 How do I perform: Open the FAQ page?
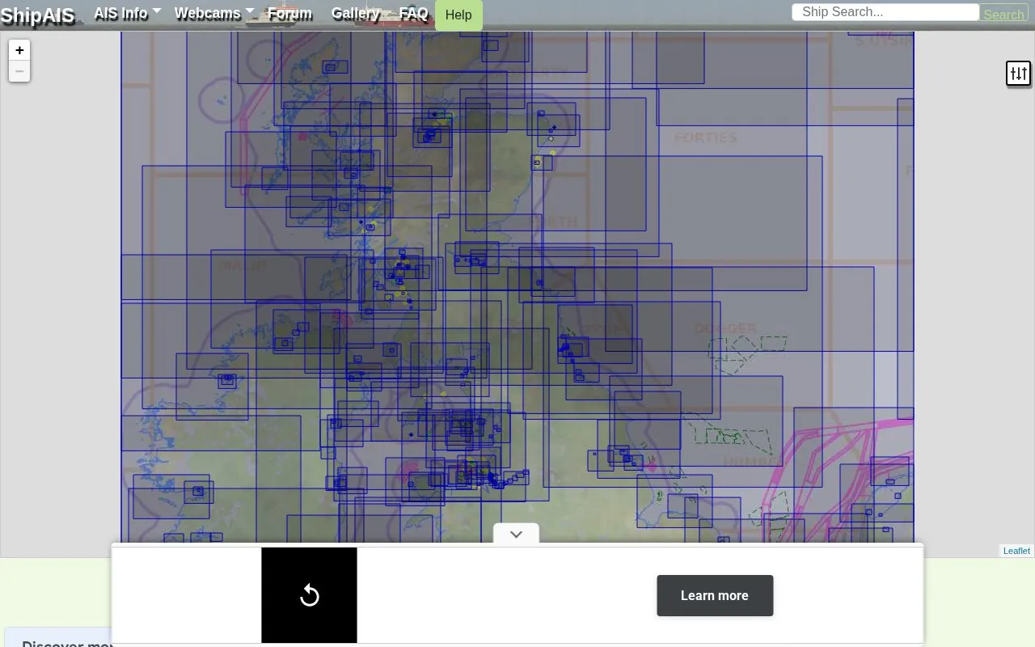click(413, 14)
